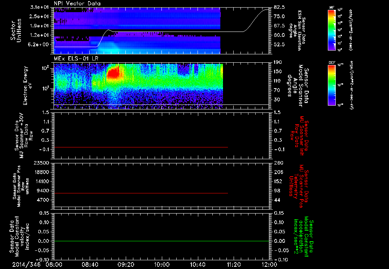Click the 10¹² tick on the NF color bar
Viewport: 389px width, 269px height.
coord(340,10)
